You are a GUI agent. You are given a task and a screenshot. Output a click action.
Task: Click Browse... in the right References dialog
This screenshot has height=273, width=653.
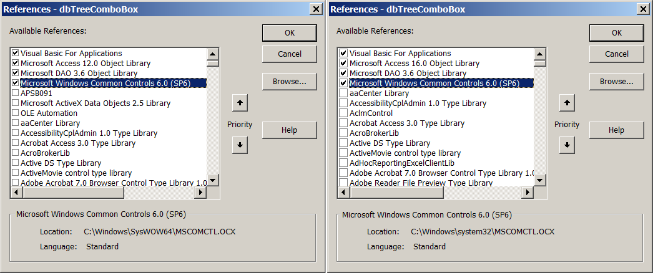[616, 82]
